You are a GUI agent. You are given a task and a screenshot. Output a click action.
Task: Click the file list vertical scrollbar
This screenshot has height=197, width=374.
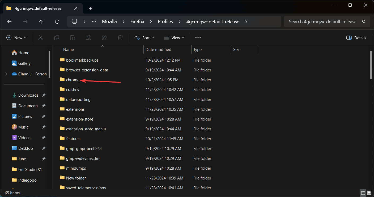pos(371,65)
